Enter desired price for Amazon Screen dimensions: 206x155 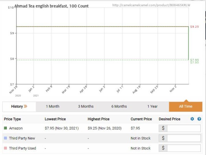coord(184,128)
